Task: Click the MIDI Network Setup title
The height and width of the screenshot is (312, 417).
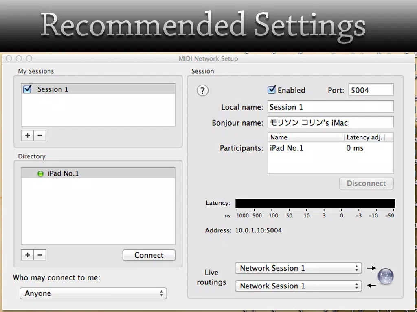Action: [x=208, y=58]
